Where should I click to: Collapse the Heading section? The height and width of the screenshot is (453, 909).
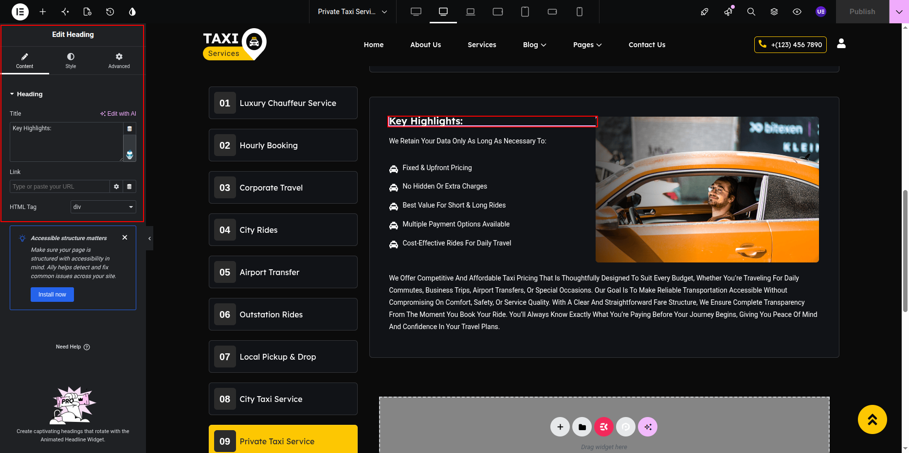coord(26,94)
